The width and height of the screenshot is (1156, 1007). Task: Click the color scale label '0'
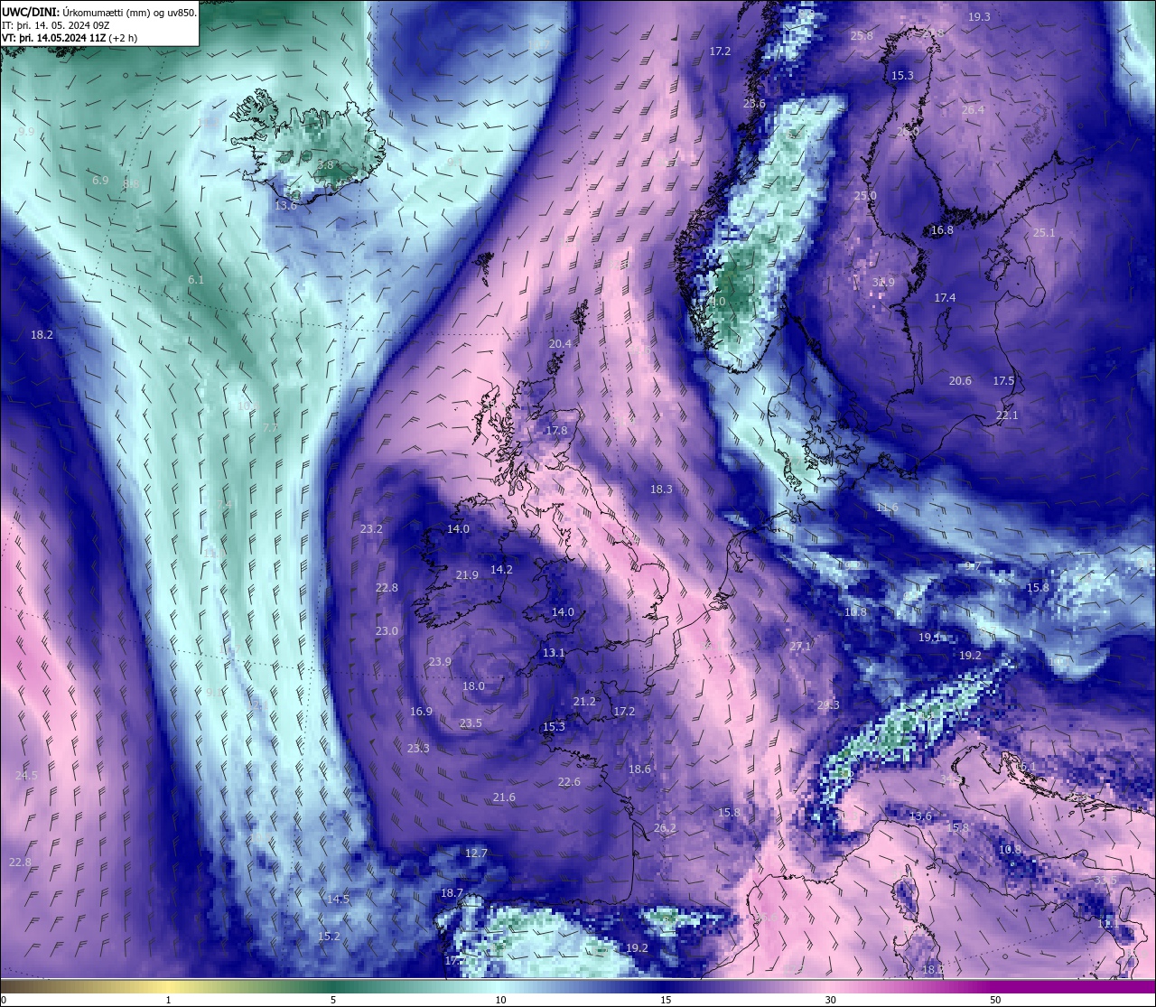point(3,1000)
